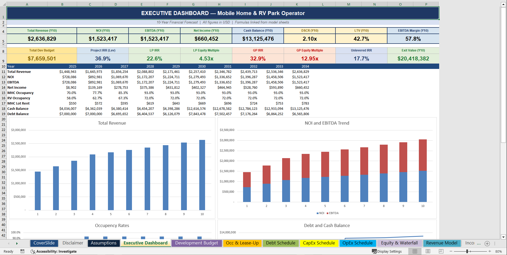Start recording a macro from the status bar
507x255 pixels.
(22, 251)
